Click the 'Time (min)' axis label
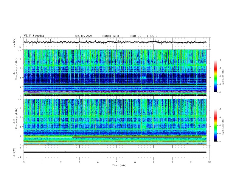The width and height of the screenshot is (236, 182). click(119, 165)
